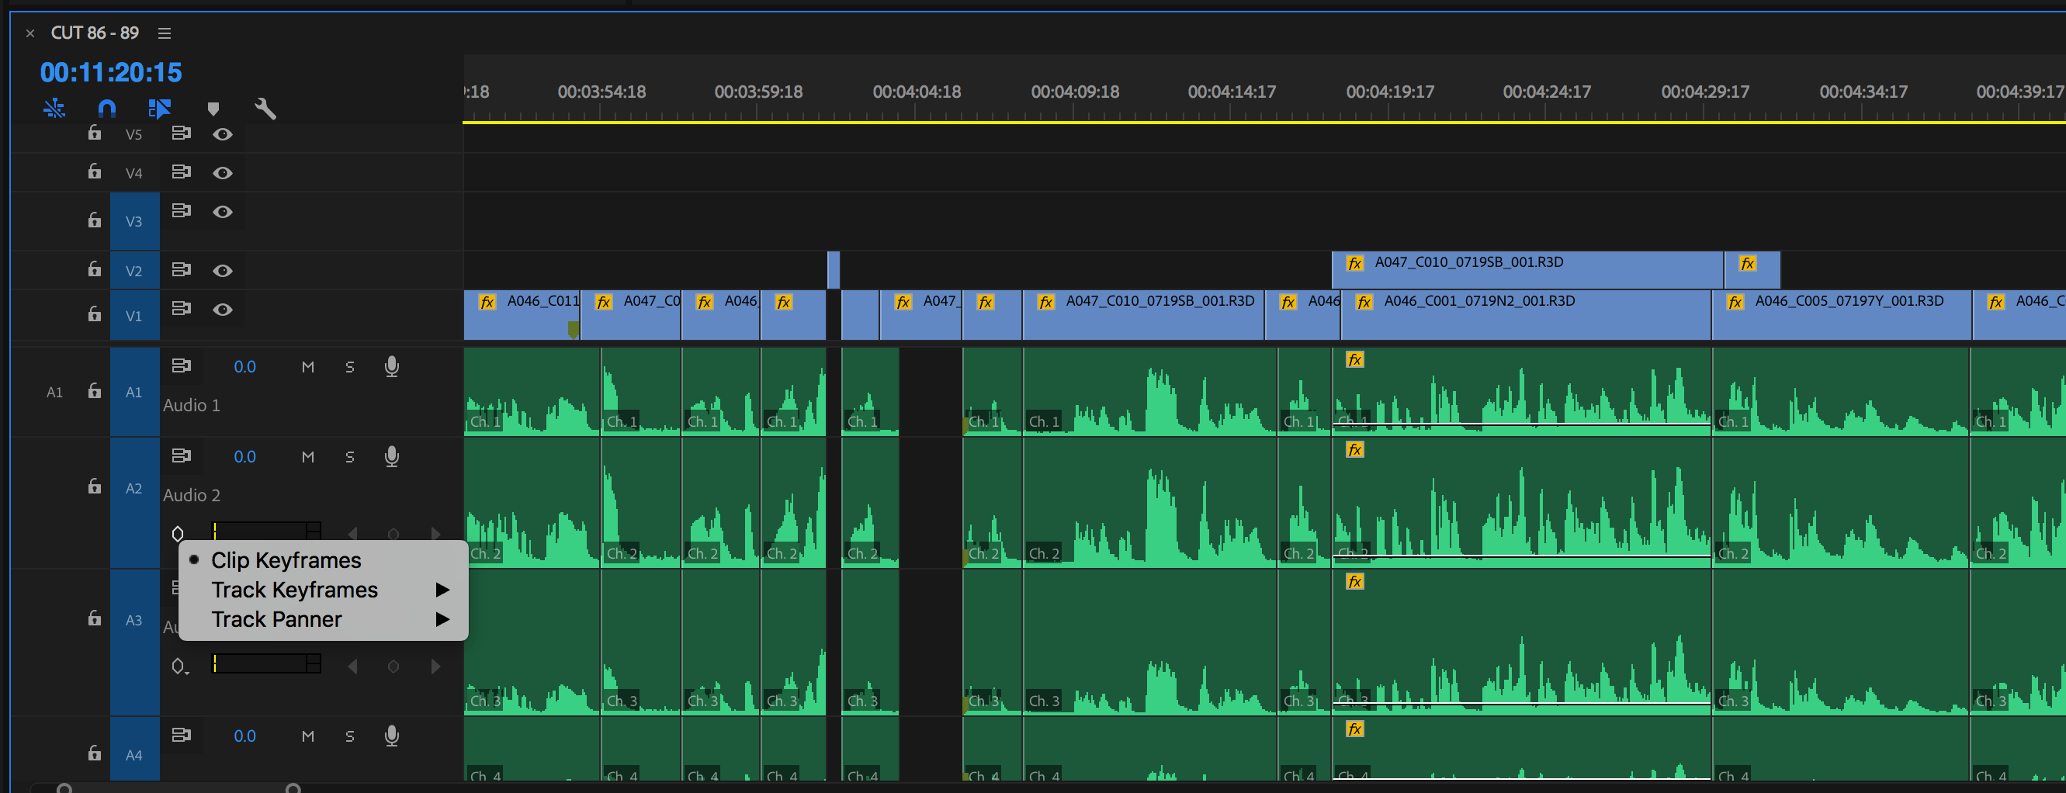
Task: Toggle V3 track targeting
Action: [x=134, y=220]
